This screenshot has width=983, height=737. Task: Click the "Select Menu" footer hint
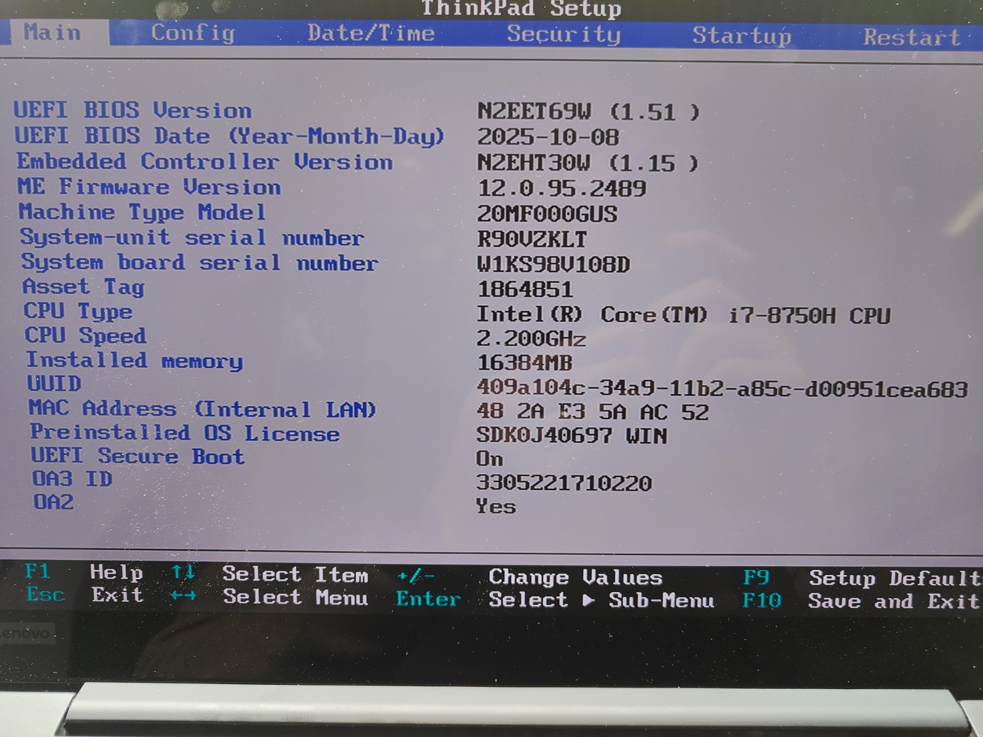click(296, 597)
